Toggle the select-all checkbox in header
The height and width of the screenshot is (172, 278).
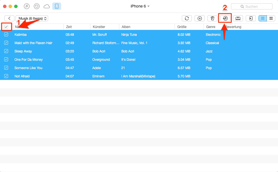coord(6,27)
